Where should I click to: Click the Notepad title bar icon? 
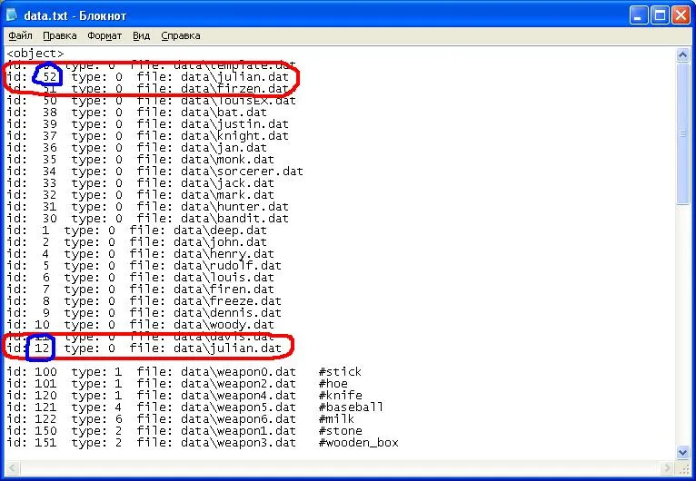12,15
